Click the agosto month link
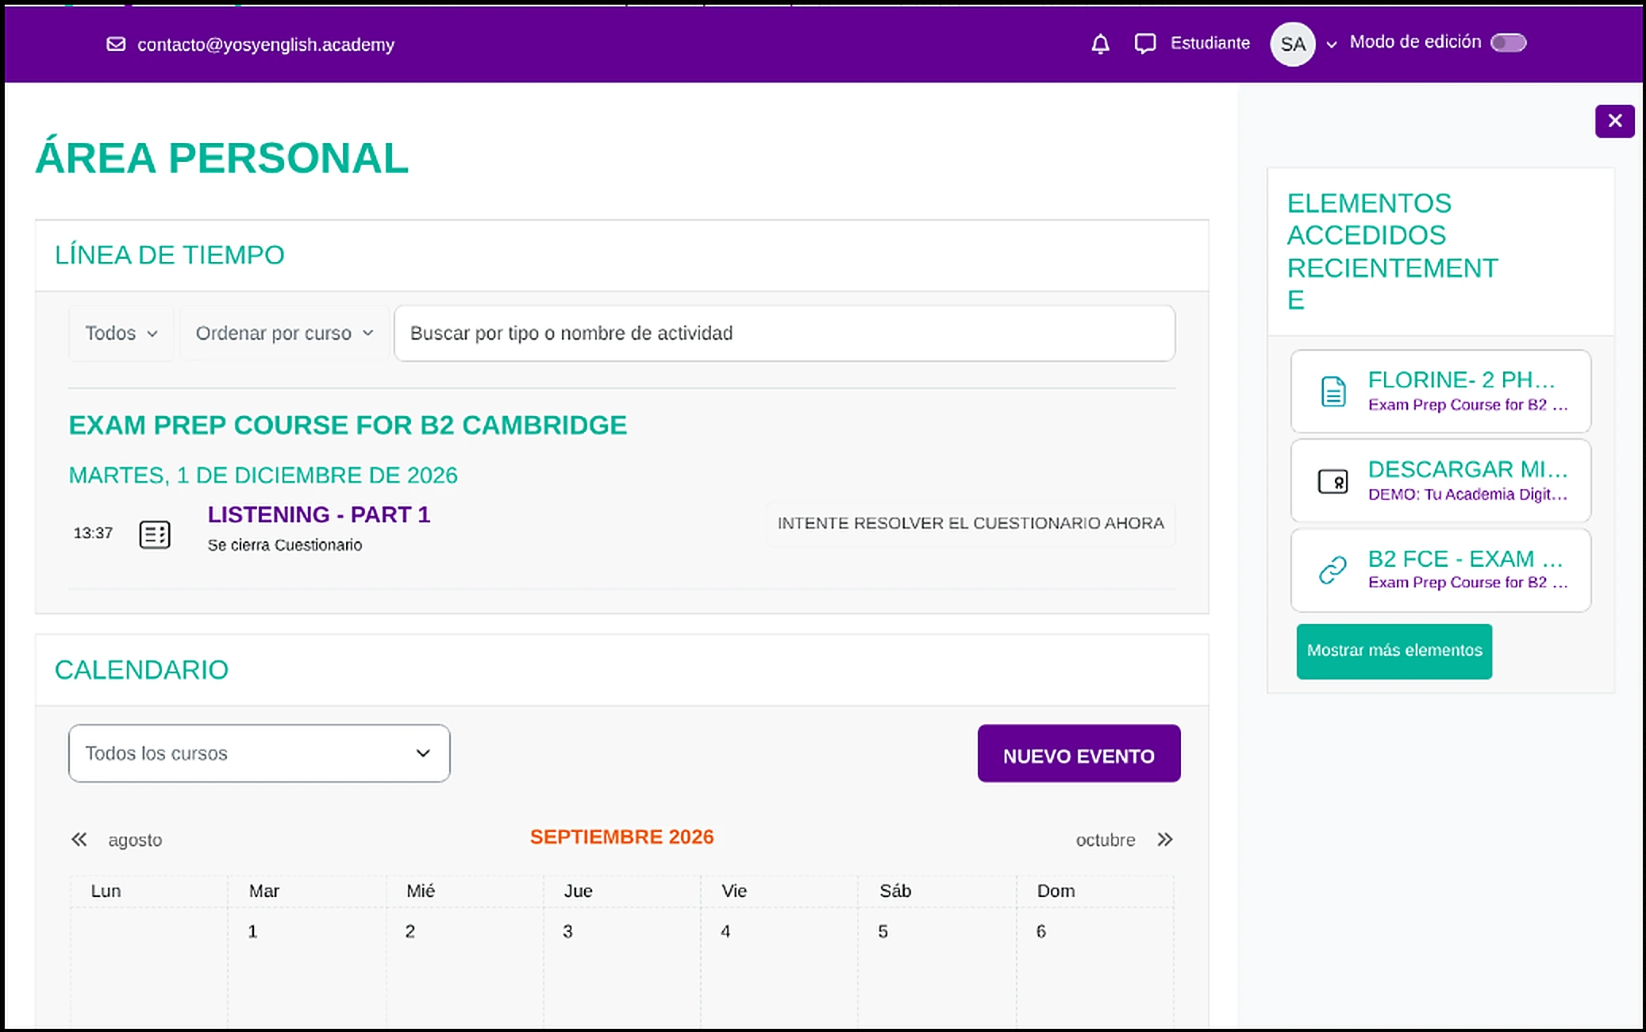Screen dimensions: 1646x1032 (x=135, y=840)
